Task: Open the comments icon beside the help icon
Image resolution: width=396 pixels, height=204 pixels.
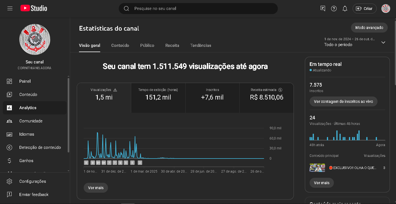Action: click(323, 9)
